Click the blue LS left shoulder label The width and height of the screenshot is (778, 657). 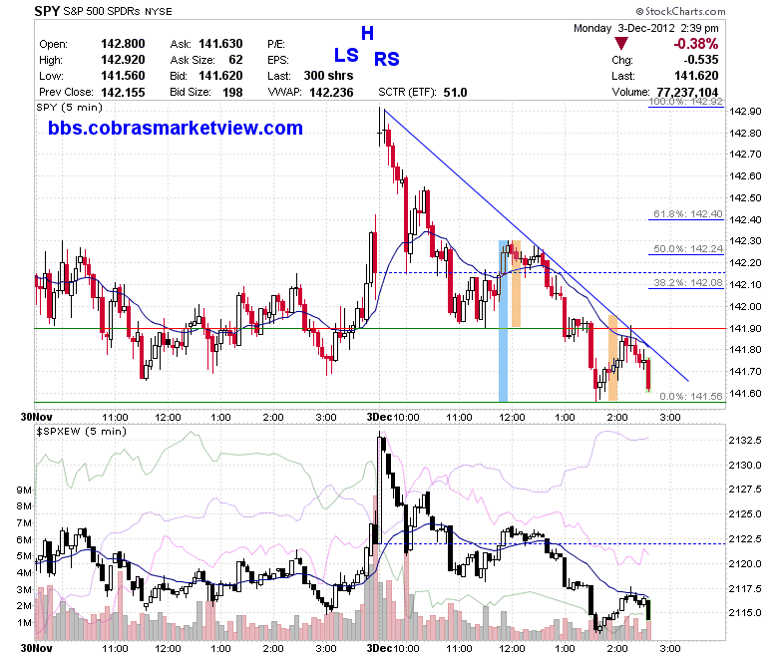pyautogui.click(x=346, y=55)
